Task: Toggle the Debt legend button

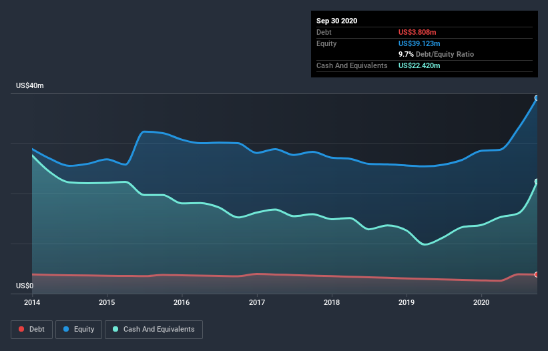Action: [x=31, y=330]
